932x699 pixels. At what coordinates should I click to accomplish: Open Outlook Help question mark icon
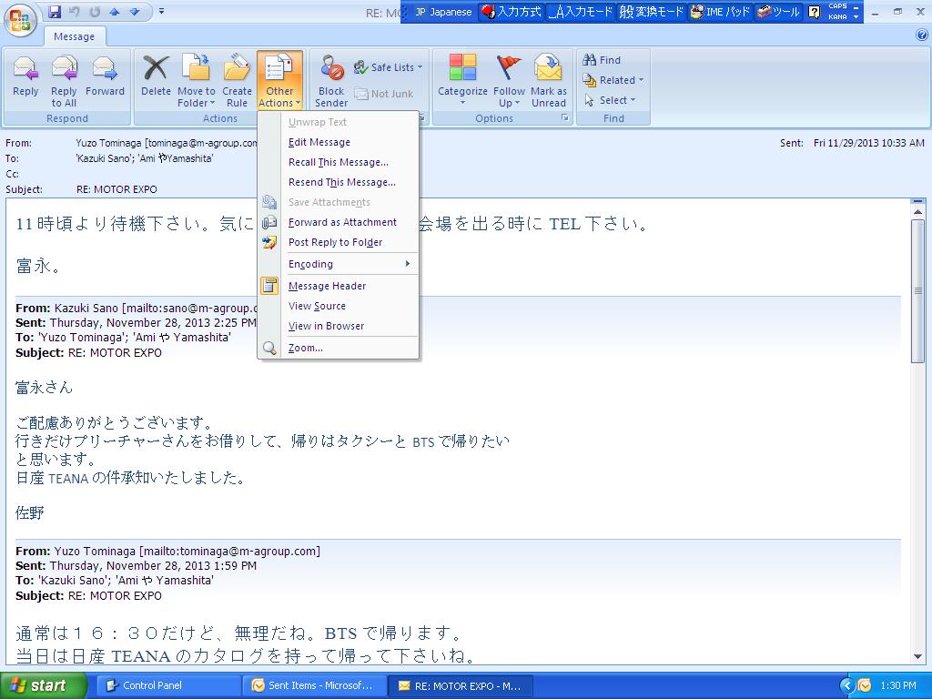(x=922, y=35)
